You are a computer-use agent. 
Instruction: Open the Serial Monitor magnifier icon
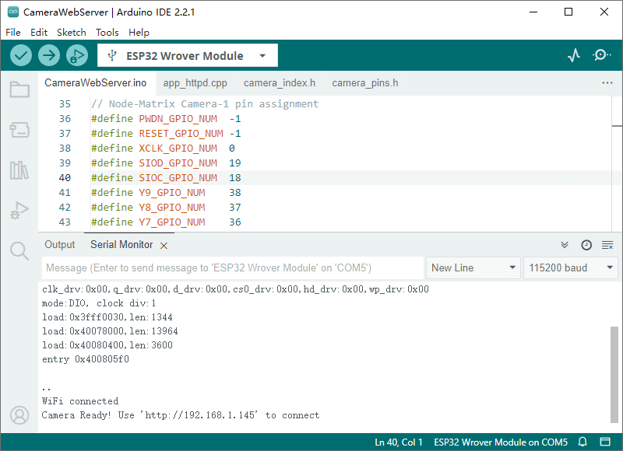click(601, 55)
